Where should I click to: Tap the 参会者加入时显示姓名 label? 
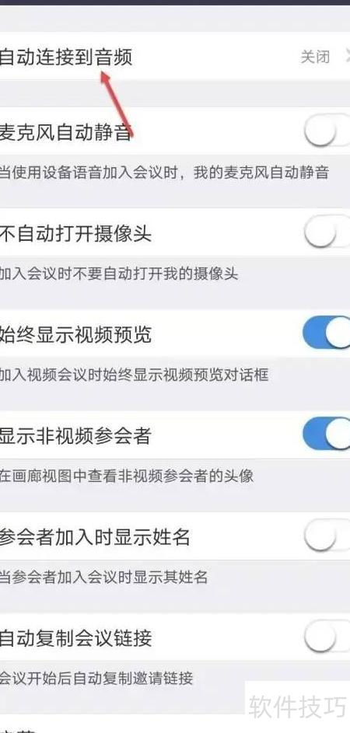click(x=95, y=536)
